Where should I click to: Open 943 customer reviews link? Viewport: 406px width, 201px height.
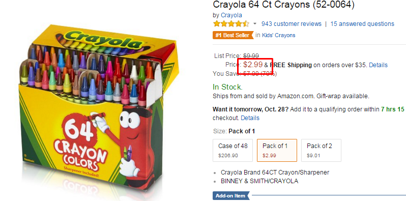292,24
